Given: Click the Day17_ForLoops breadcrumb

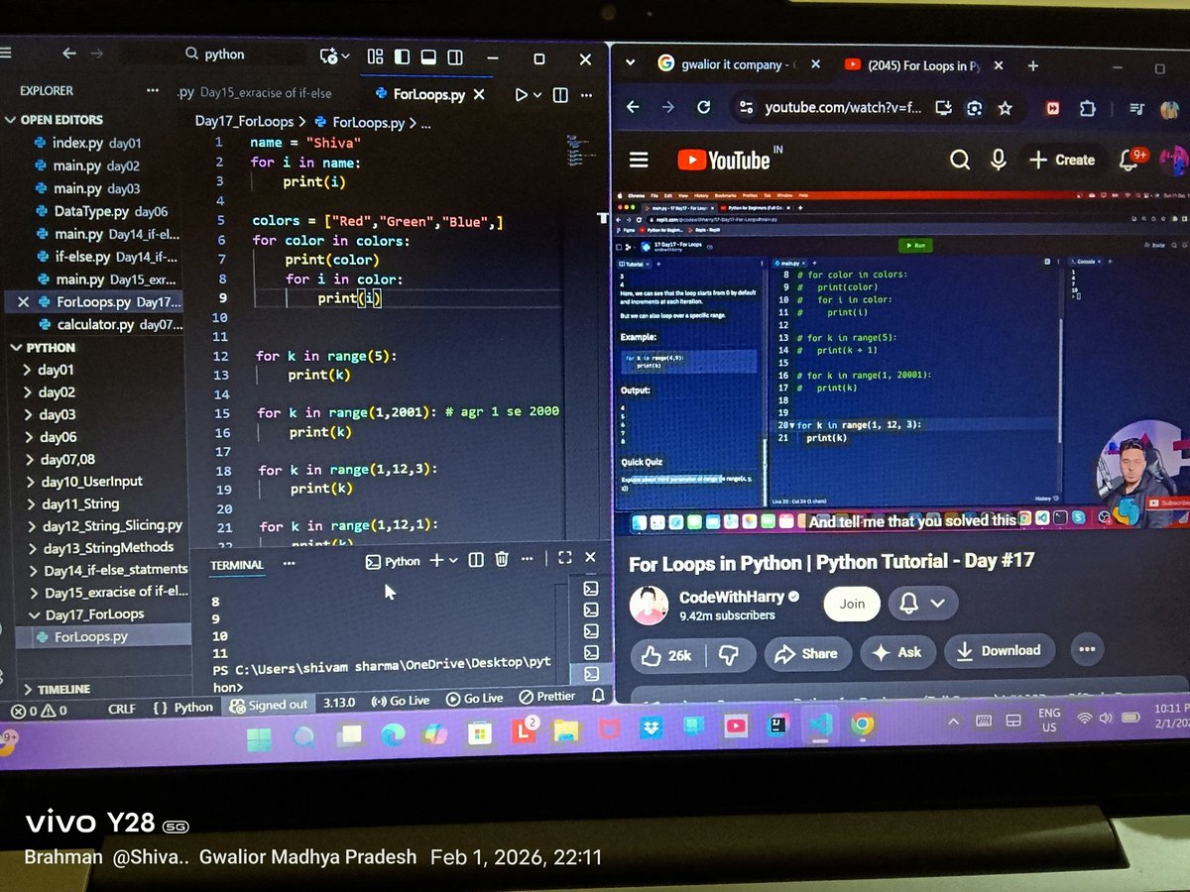Looking at the screenshot, I should [x=244, y=121].
